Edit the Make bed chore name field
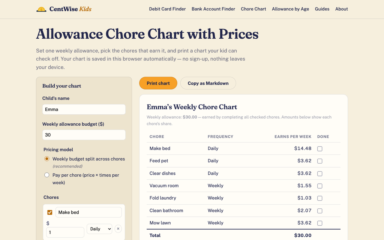The image size is (384, 240). pyautogui.click(x=88, y=212)
